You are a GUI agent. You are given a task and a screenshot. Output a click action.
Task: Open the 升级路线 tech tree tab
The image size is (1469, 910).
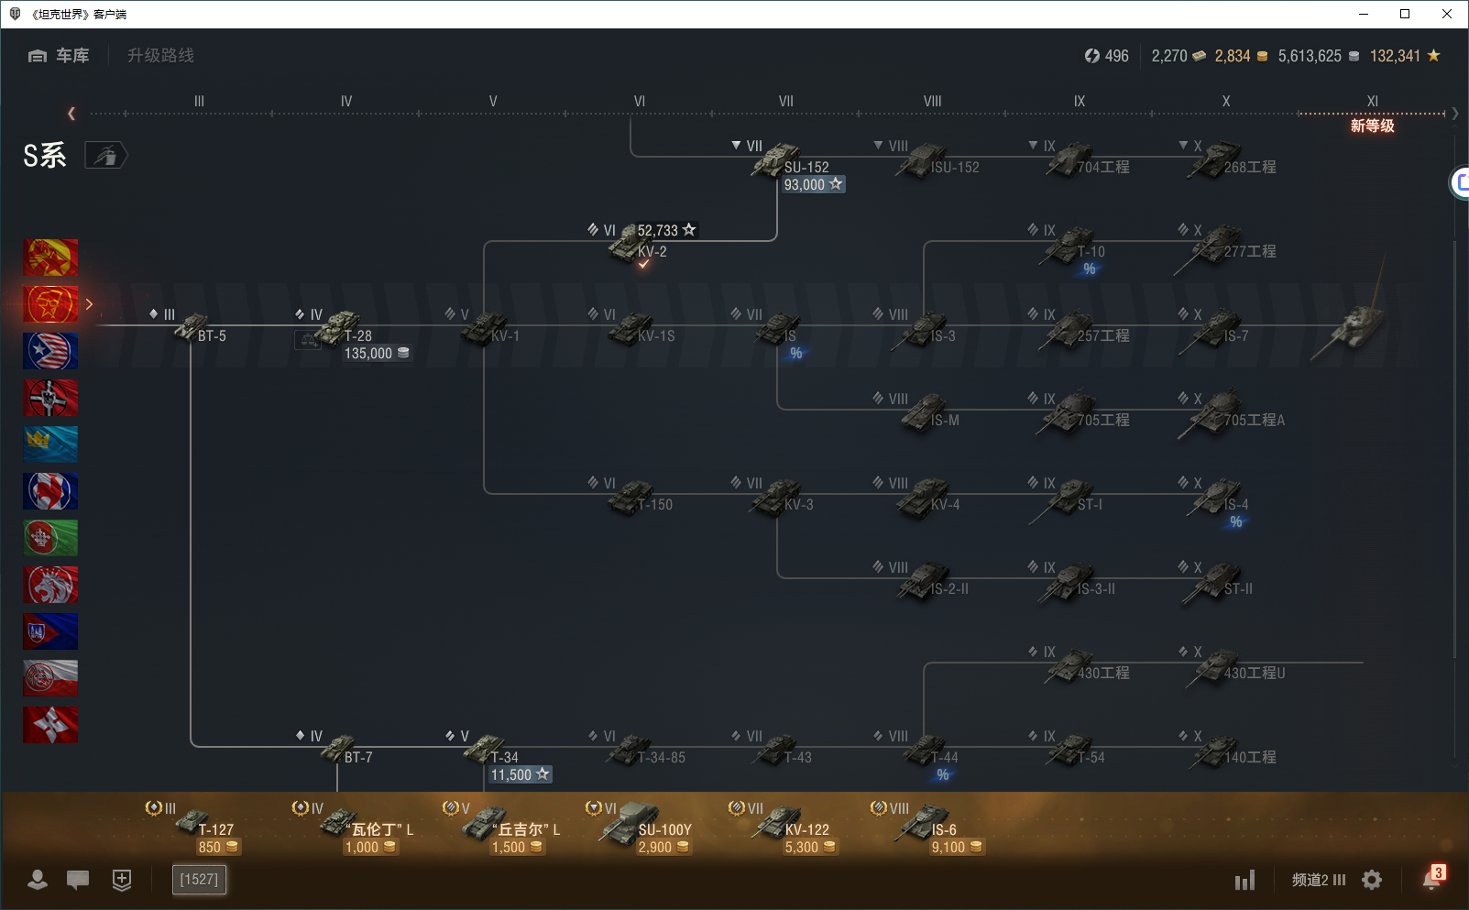(160, 56)
